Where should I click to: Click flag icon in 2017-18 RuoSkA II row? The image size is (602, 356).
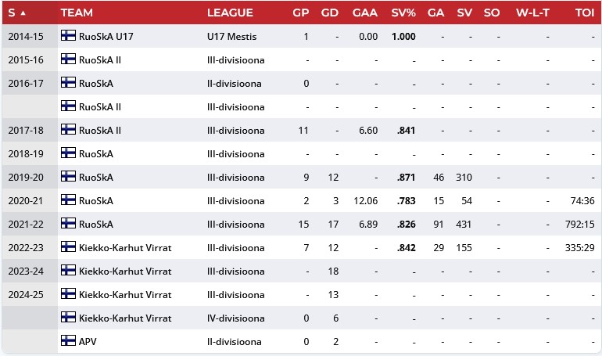click(68, 130)
